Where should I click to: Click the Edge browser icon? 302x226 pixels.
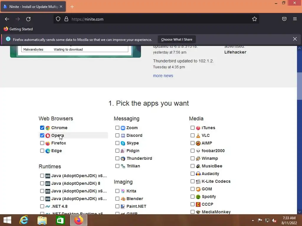pos(48,151)
